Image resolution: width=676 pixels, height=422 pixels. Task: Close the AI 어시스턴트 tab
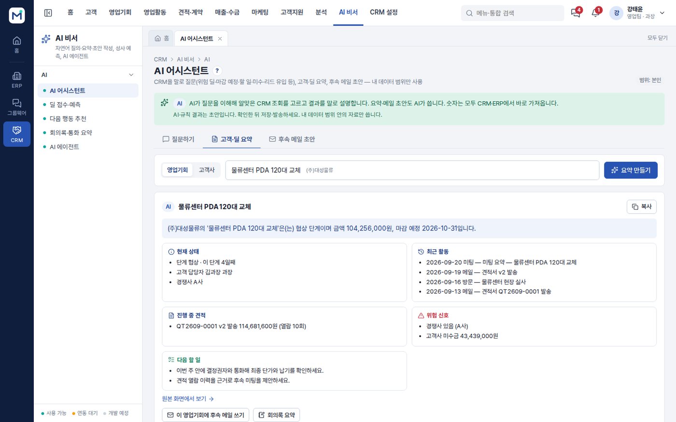coord(220,39)
